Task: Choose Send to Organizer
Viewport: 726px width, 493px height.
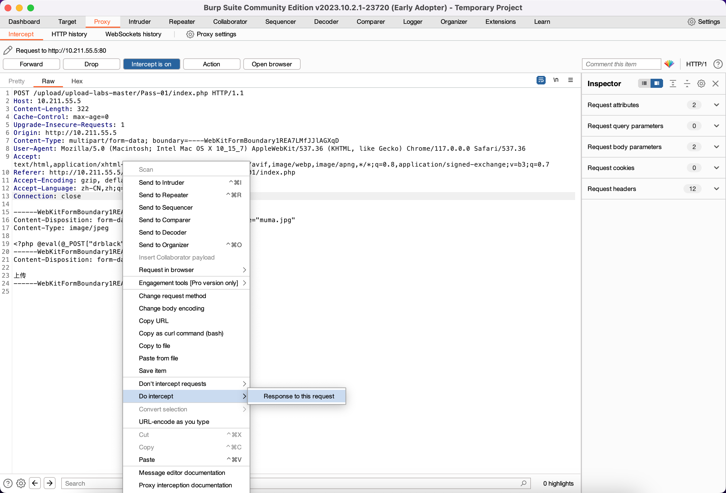Action: click(x=186, y=245)
